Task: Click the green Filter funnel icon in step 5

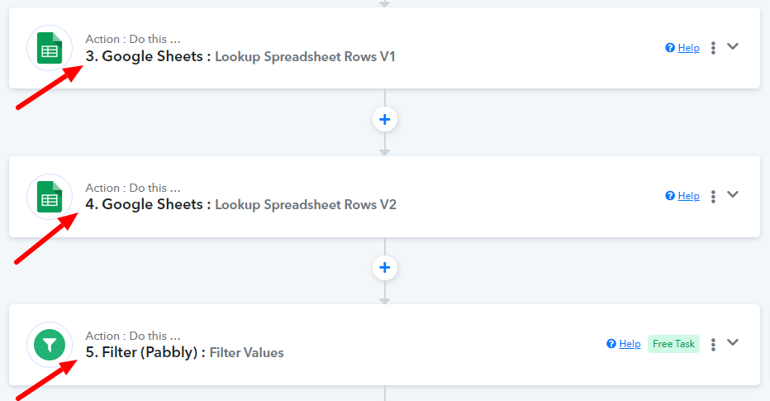Action: [50, 345]
